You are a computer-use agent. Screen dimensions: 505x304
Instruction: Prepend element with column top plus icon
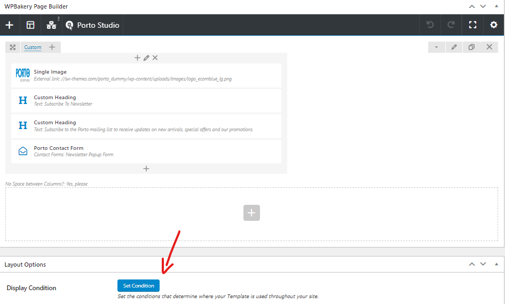tap(137, 58)
